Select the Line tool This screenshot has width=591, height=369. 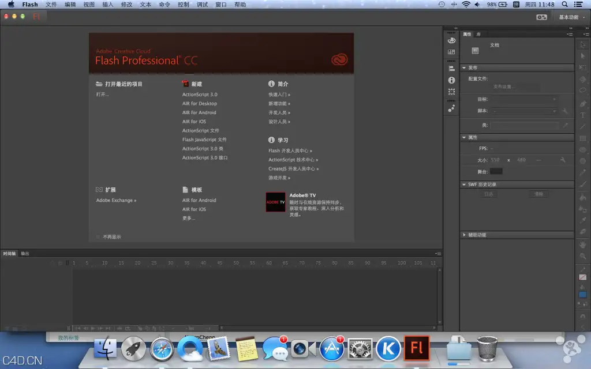point(583,126)
